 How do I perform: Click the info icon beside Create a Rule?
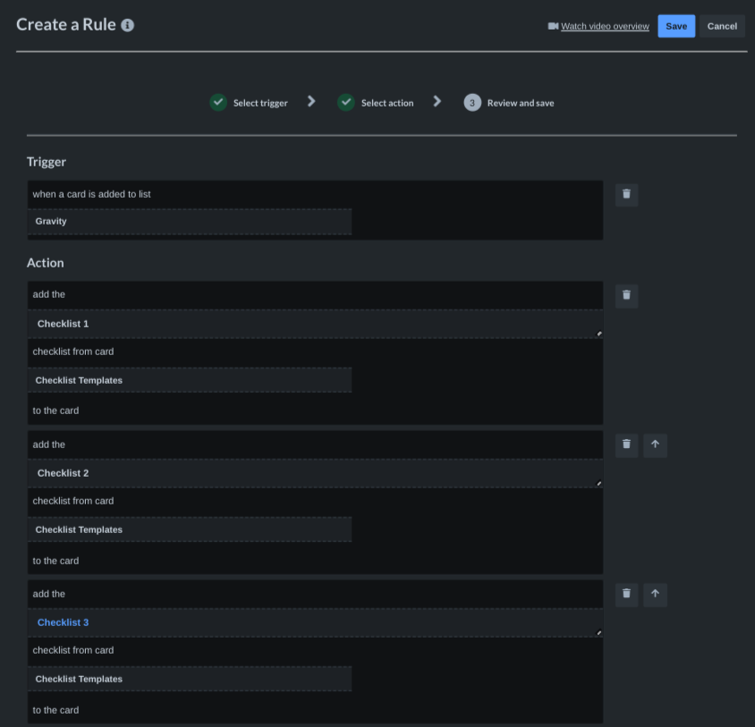127,25
